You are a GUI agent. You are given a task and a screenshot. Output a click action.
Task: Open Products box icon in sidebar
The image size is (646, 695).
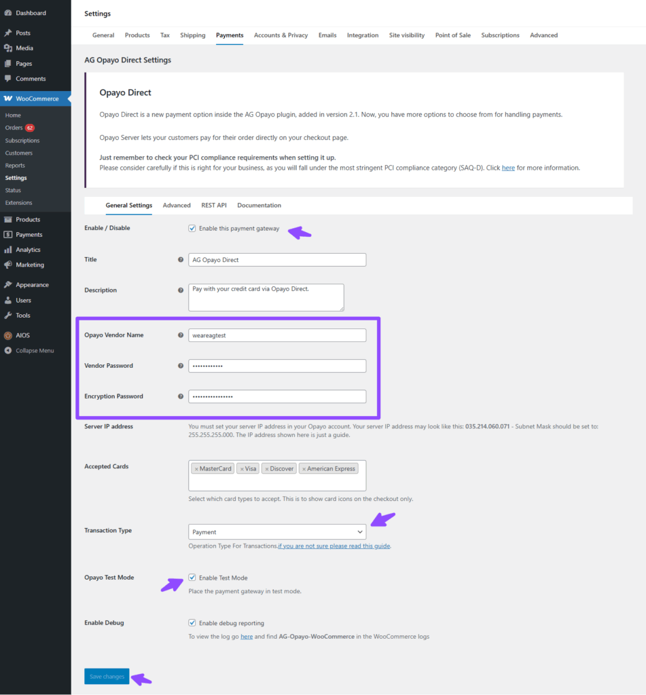[8, 219]
